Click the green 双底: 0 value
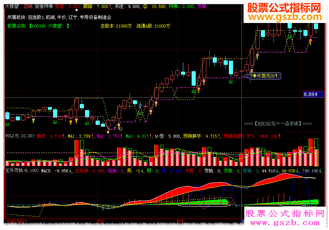329x230 pixels. click(232, 171)
